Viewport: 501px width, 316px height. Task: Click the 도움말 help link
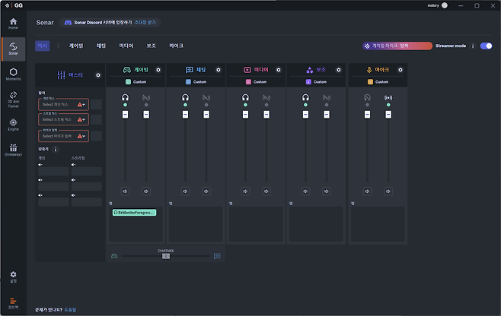(70, 310)
